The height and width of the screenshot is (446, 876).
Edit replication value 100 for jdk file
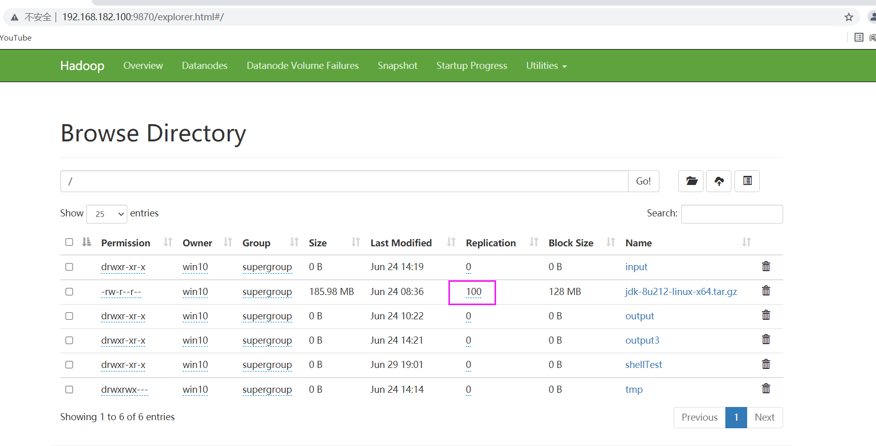click(x=474, y=291)
